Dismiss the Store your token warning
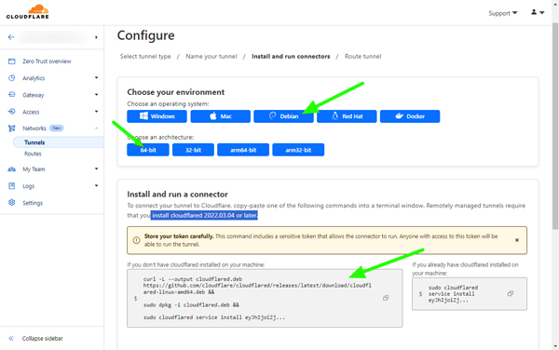559x350 pixels. tap(516, 240)
